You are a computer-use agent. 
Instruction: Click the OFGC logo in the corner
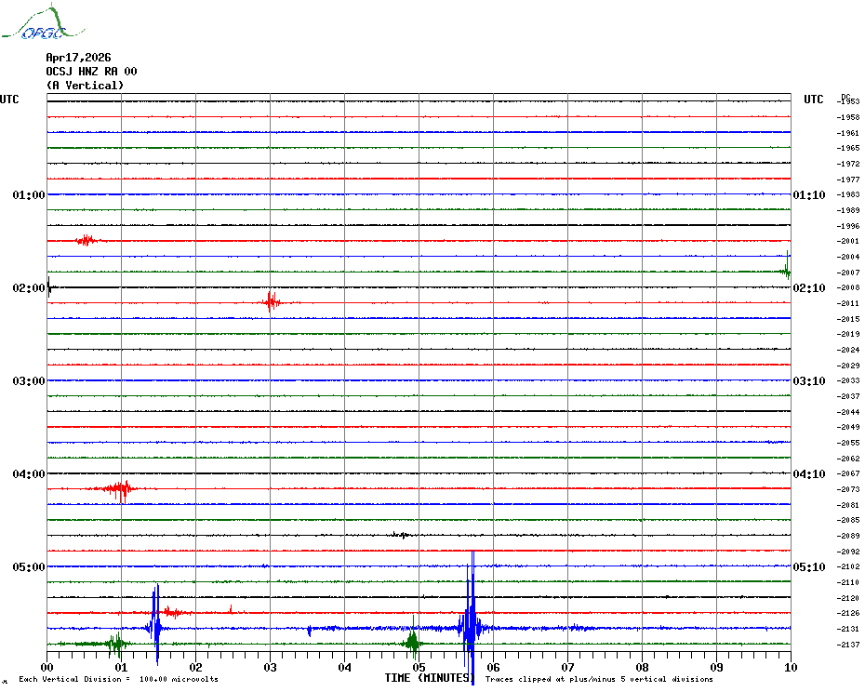(34, 25)
